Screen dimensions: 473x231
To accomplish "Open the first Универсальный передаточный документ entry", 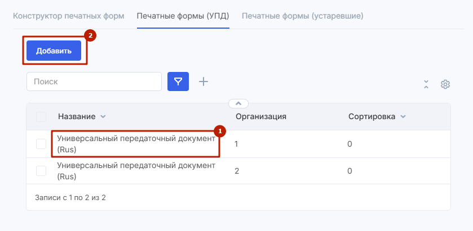I will pyautogui.click(x=136, y=144).
